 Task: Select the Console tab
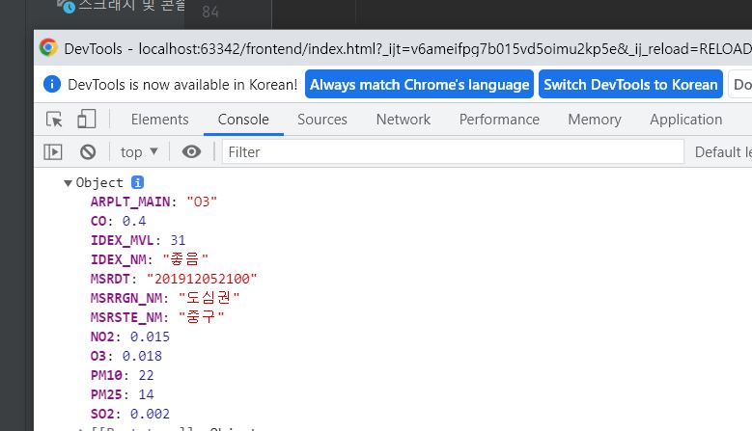[243, 120]
